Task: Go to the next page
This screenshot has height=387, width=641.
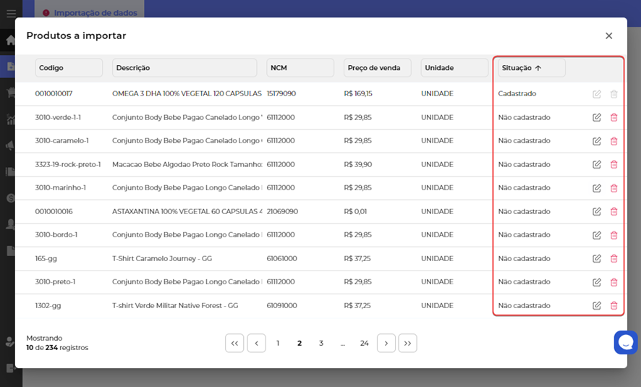Action: tap(386, 343)
